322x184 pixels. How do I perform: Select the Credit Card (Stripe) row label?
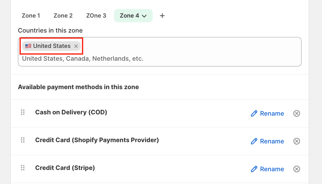pyautogui.click(x=65, y=168)
